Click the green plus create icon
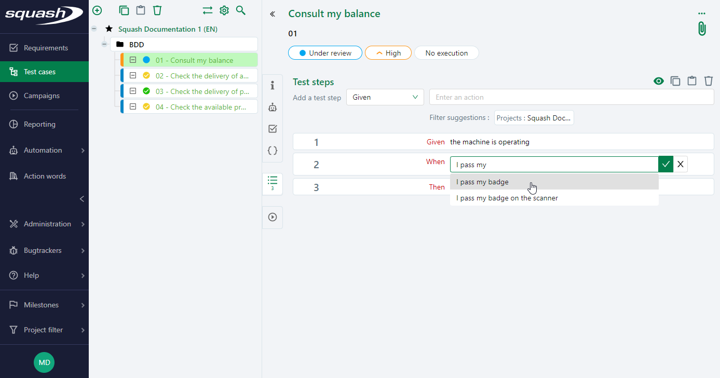720x378 pixels. click(x=97, y=10)
